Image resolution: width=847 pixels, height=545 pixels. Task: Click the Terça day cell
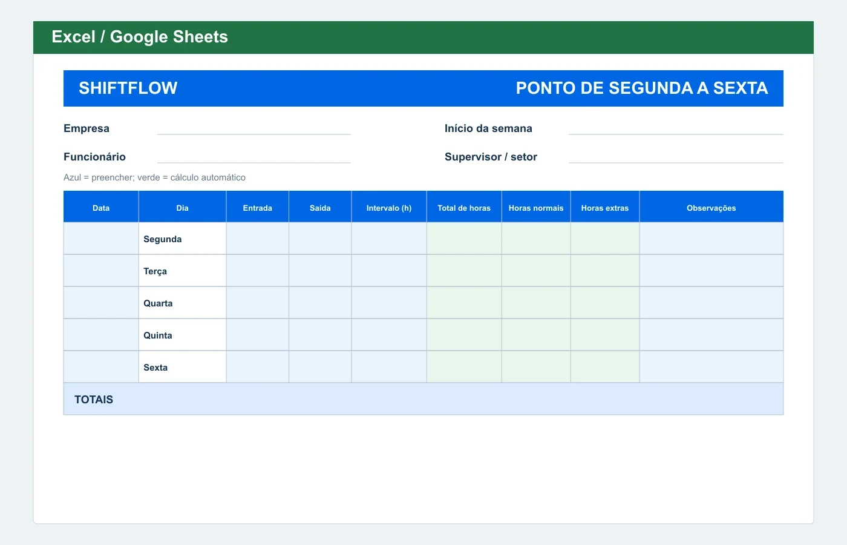182,271
